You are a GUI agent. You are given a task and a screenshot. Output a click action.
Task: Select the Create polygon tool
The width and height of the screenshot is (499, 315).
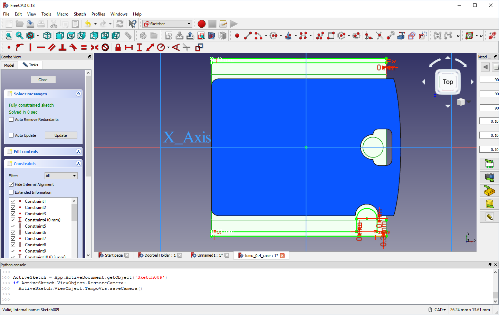click(x=341, y=36)
